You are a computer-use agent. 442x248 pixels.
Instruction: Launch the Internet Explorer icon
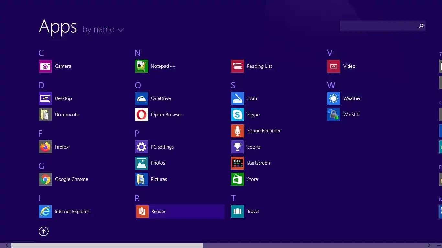(x=45, y=212)
